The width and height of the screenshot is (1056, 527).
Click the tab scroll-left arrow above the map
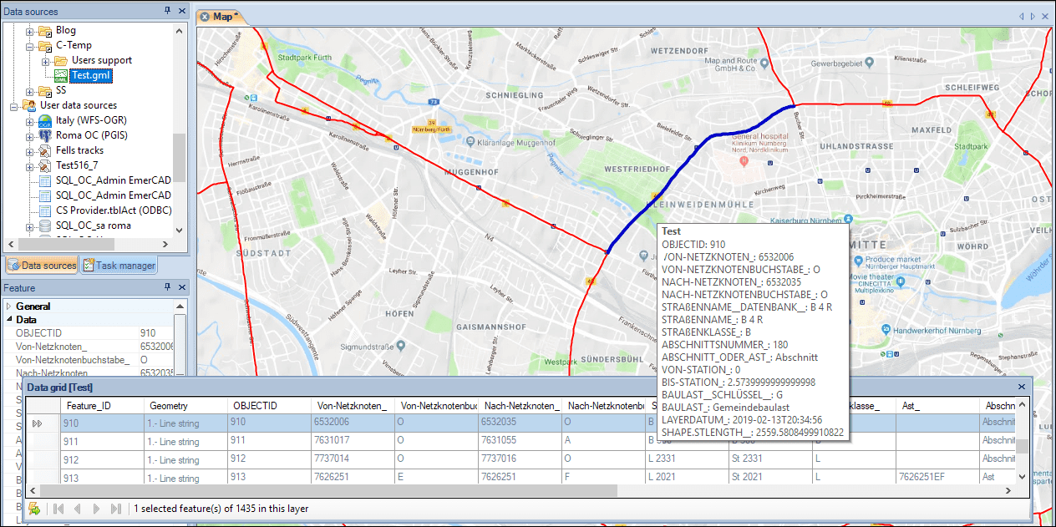pyautogui.click(x=1021, y=16)
